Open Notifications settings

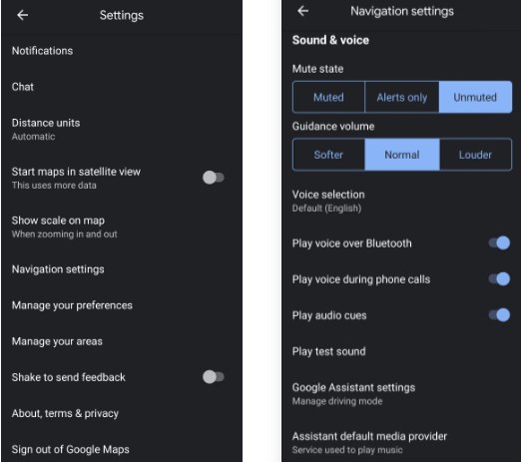click(x=122, y=51)
